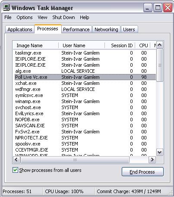Select the Processes tab
This screenshot has width=174, height=197.
point(47,29)
